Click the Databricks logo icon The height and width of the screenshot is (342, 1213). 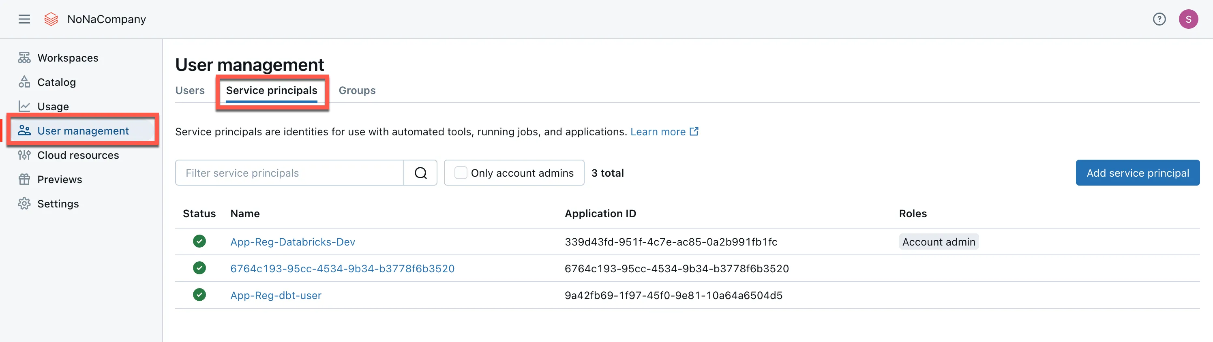point(51,19)
